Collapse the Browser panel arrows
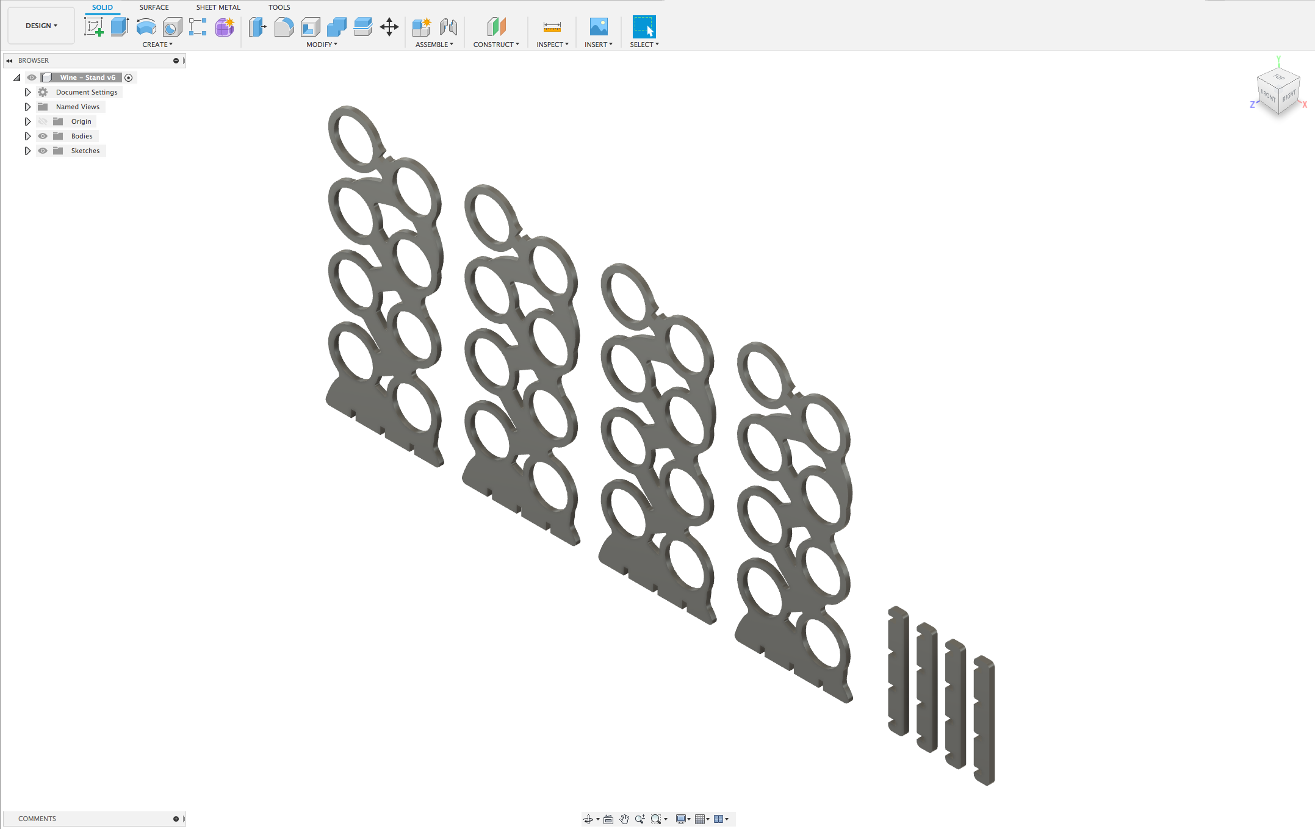1315x829 pixels. [x=9, y=60]
